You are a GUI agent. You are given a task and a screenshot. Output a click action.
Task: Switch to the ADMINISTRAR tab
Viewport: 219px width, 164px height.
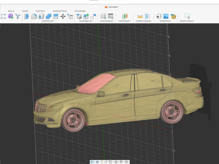coord(60,11)
